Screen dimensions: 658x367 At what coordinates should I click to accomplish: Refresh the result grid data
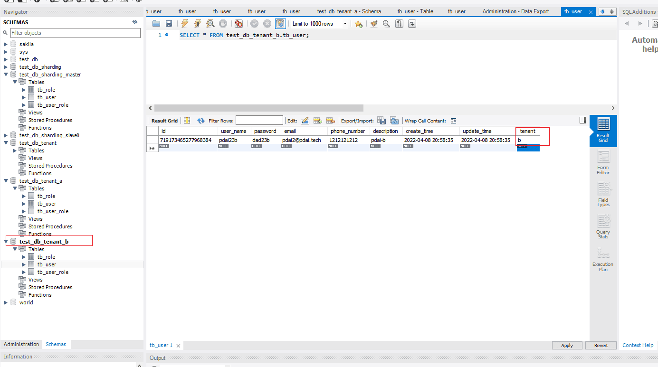201,121
